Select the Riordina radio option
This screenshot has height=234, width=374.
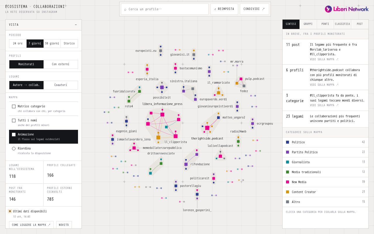coord(14,149)
